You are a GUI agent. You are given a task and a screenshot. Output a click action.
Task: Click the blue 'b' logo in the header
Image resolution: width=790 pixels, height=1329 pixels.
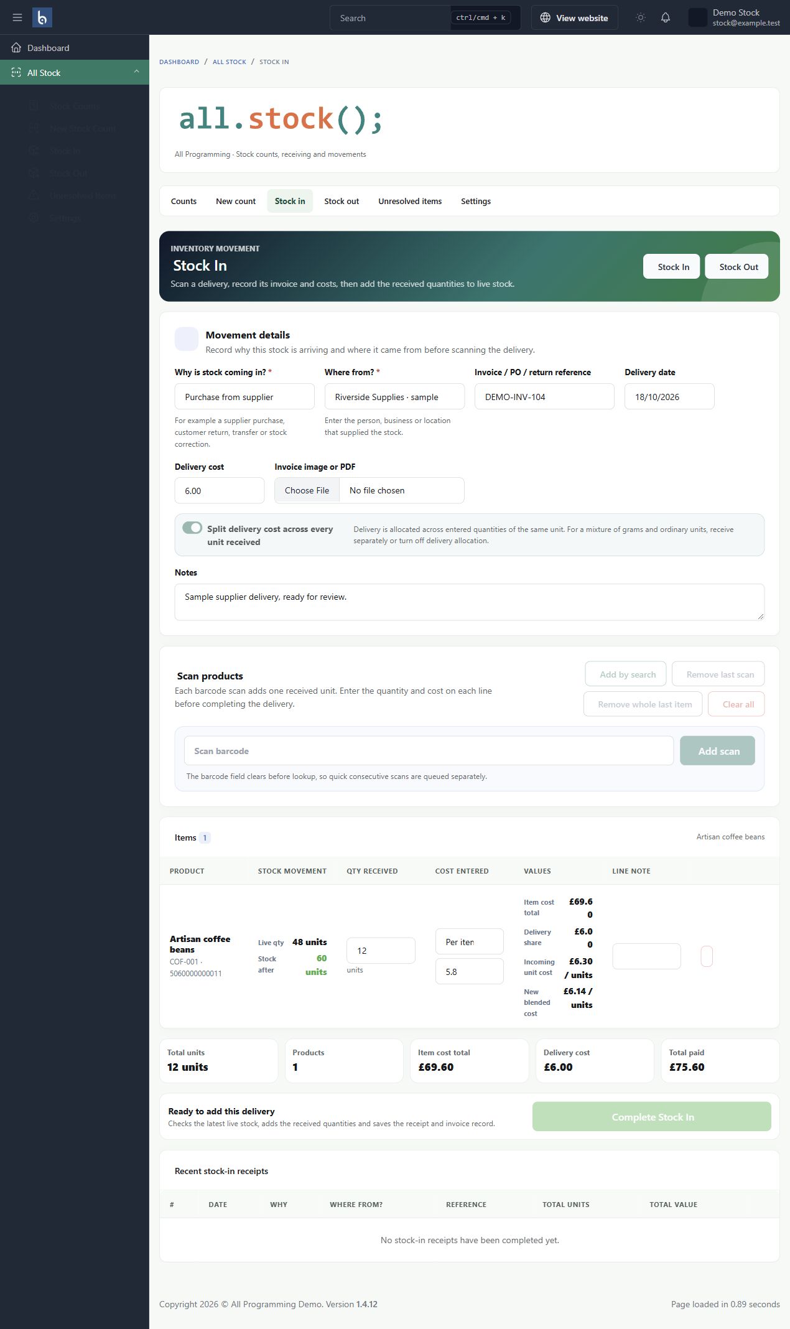point(42,17)
